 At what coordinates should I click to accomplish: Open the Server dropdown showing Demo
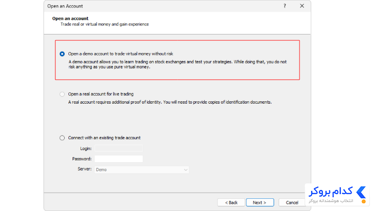click(142, 170)
